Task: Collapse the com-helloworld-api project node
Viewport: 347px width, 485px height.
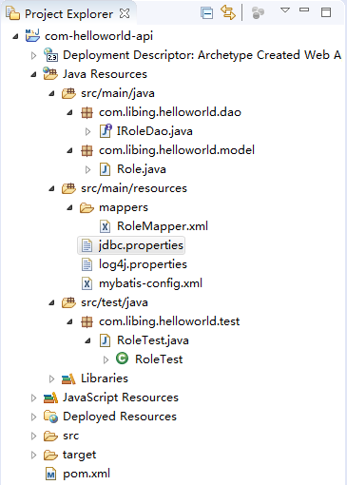Action: click(15, 36)
